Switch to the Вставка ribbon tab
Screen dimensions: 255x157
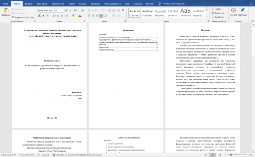pyautogui.click(x=29, y=3)
